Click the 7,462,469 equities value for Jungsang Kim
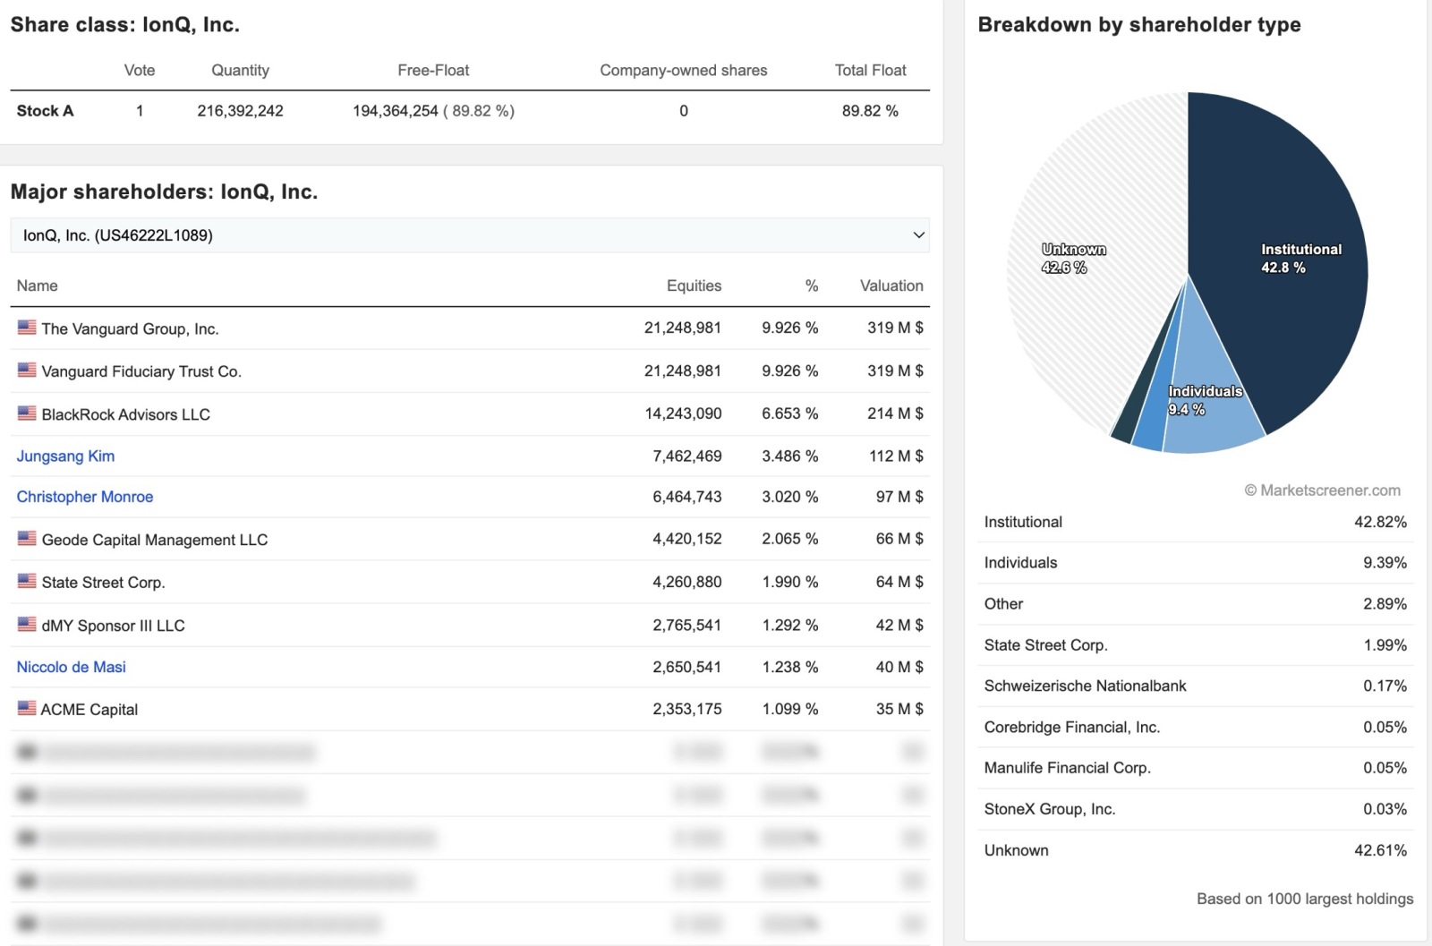1432x946 pixels. click(686, 456)
